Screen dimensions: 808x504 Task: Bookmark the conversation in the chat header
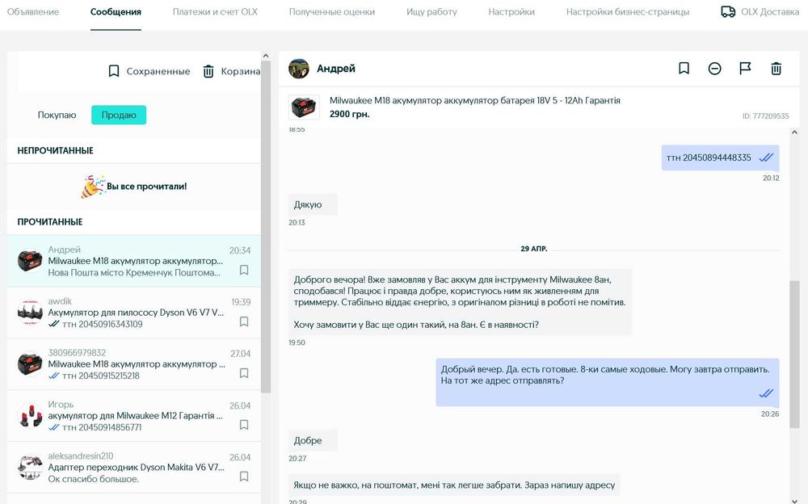[x=684, y=68]
